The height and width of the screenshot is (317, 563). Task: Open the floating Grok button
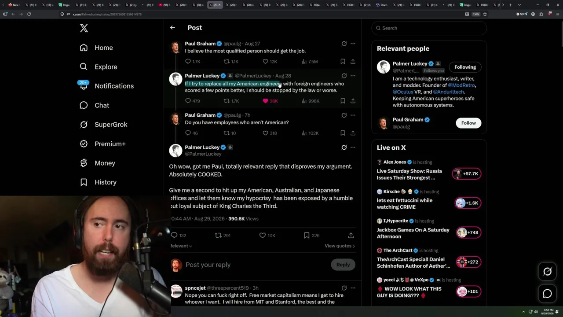547,272
